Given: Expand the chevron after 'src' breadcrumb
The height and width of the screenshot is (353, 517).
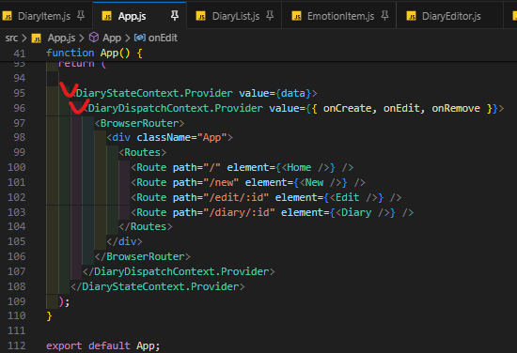Looking at the screenshot, I should 24,38.
